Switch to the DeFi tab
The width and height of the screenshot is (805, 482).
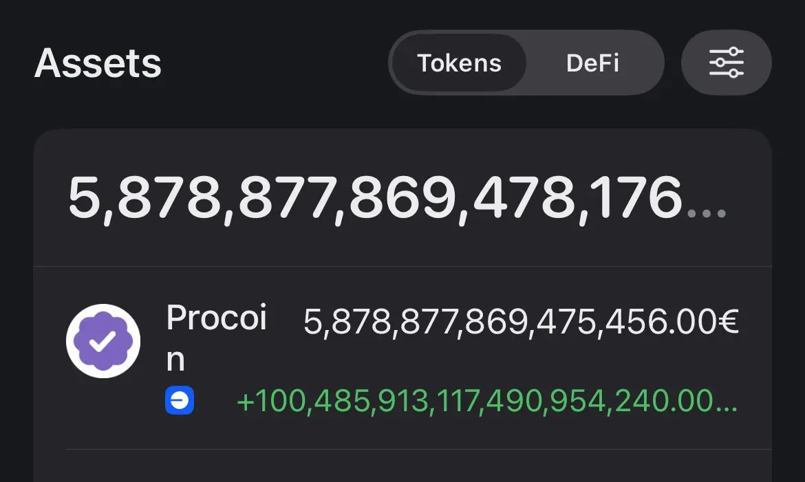pyautogui.click(x=592, y=63)
